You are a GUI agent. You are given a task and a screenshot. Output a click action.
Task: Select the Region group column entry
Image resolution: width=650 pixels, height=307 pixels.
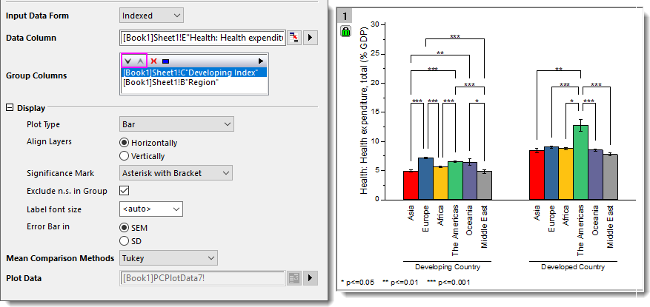170,83
